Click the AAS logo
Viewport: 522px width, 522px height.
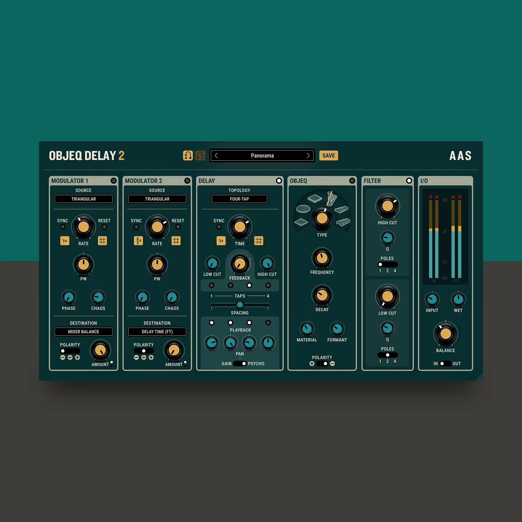click(x=461, y=156)
